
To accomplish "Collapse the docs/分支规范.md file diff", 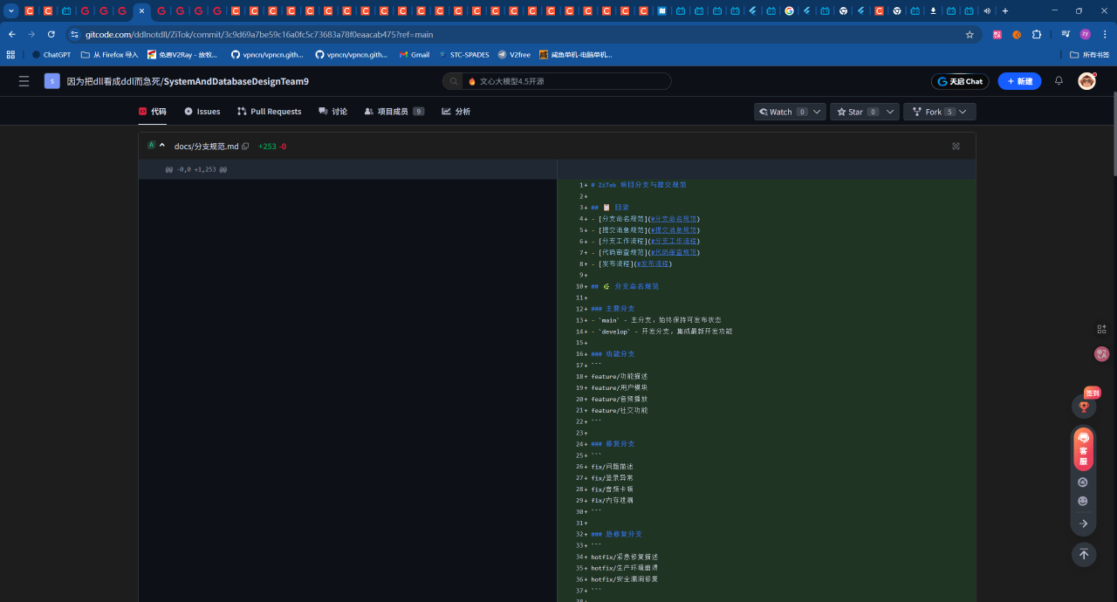I will (162, 146).
